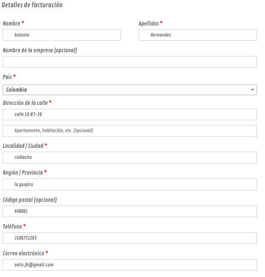Click the Correo electrónico field anto.jh@gmail.com
The width and height of the screenshot is (265, 277).
[x=130, y=265]
